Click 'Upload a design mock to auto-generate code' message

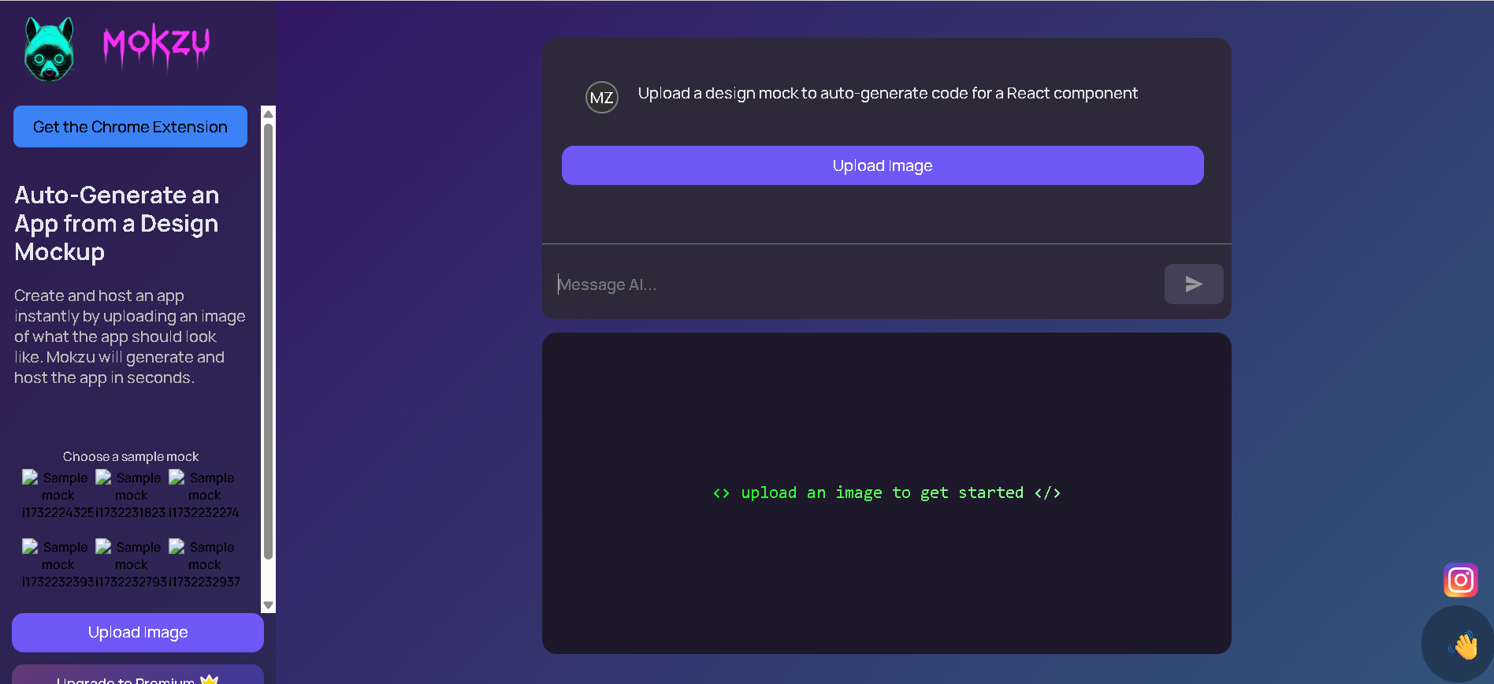pos(887,93)
